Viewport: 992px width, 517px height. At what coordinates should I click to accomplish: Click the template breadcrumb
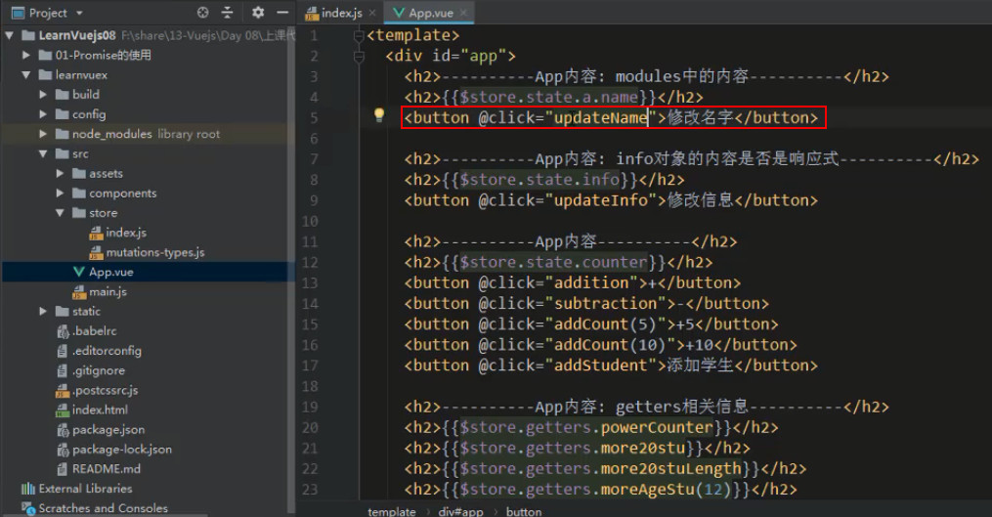click(392, 511)
